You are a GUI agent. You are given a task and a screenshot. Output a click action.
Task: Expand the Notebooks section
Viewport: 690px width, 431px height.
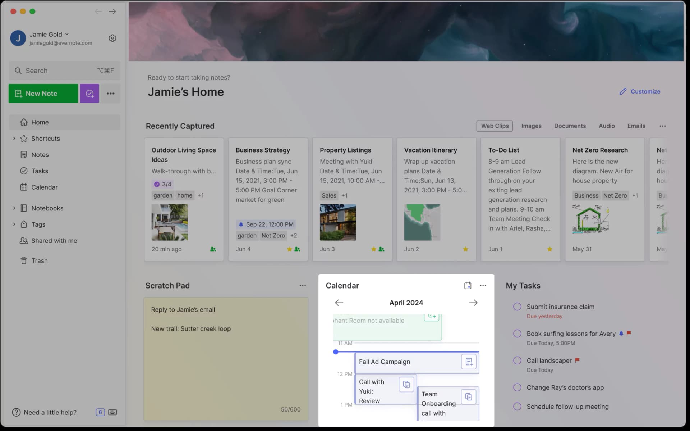(x=14, y=208)
